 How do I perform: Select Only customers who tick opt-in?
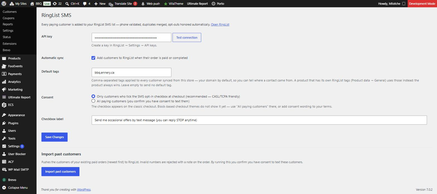coord(93,96)
